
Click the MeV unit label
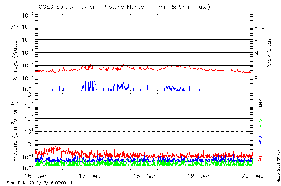click(260, 102)
